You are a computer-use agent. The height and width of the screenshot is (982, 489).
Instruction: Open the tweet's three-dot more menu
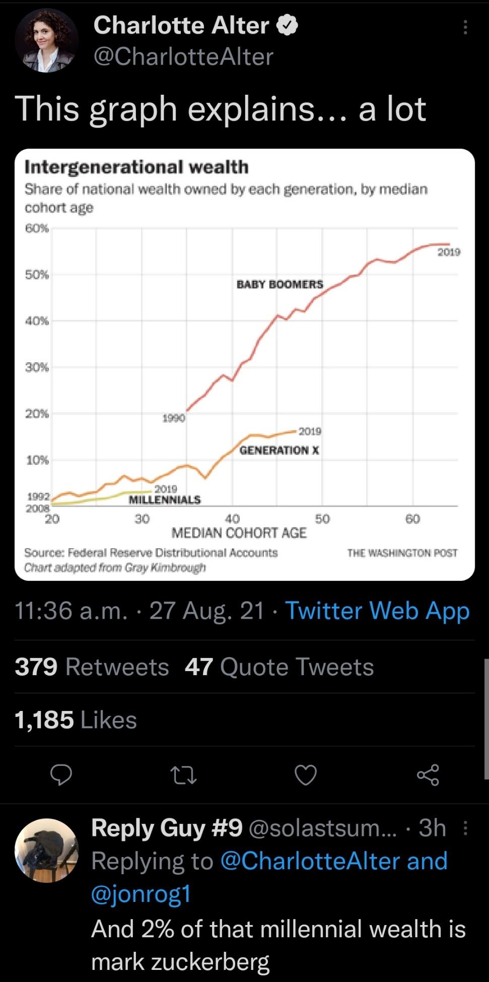[x=465, y=28]
